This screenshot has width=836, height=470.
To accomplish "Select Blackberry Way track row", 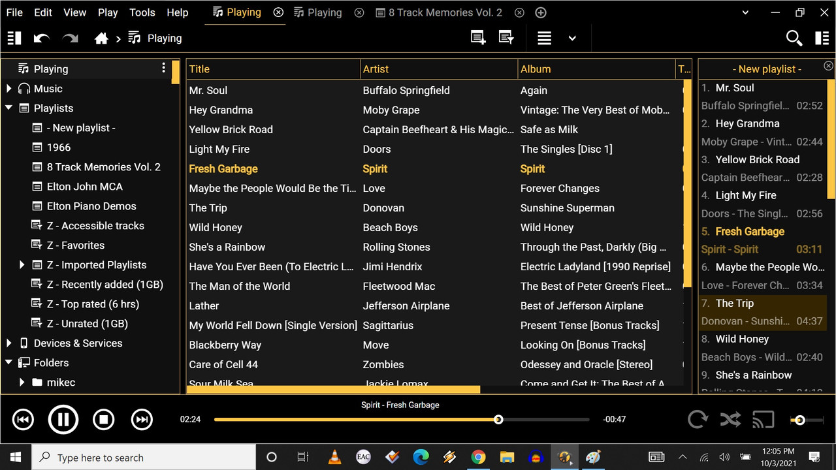I will (434, 345).
